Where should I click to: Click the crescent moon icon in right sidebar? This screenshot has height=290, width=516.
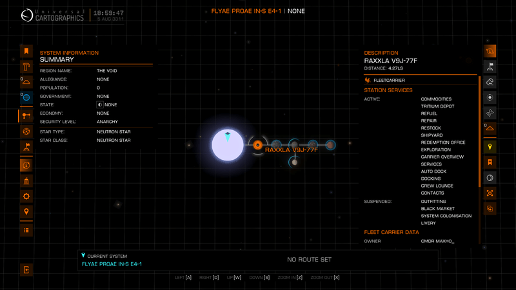(490, 178)
